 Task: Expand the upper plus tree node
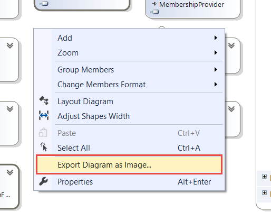[264, 177]
